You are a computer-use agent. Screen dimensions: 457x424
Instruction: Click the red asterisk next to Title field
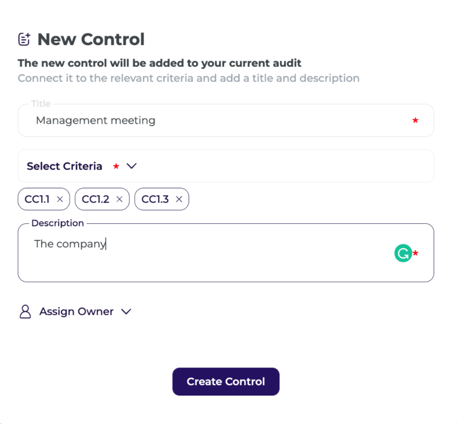pyautogui.click(x=415, y=121)
